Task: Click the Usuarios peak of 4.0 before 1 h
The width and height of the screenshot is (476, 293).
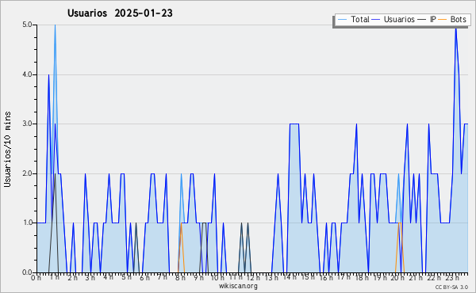Action: click(48, 75)
